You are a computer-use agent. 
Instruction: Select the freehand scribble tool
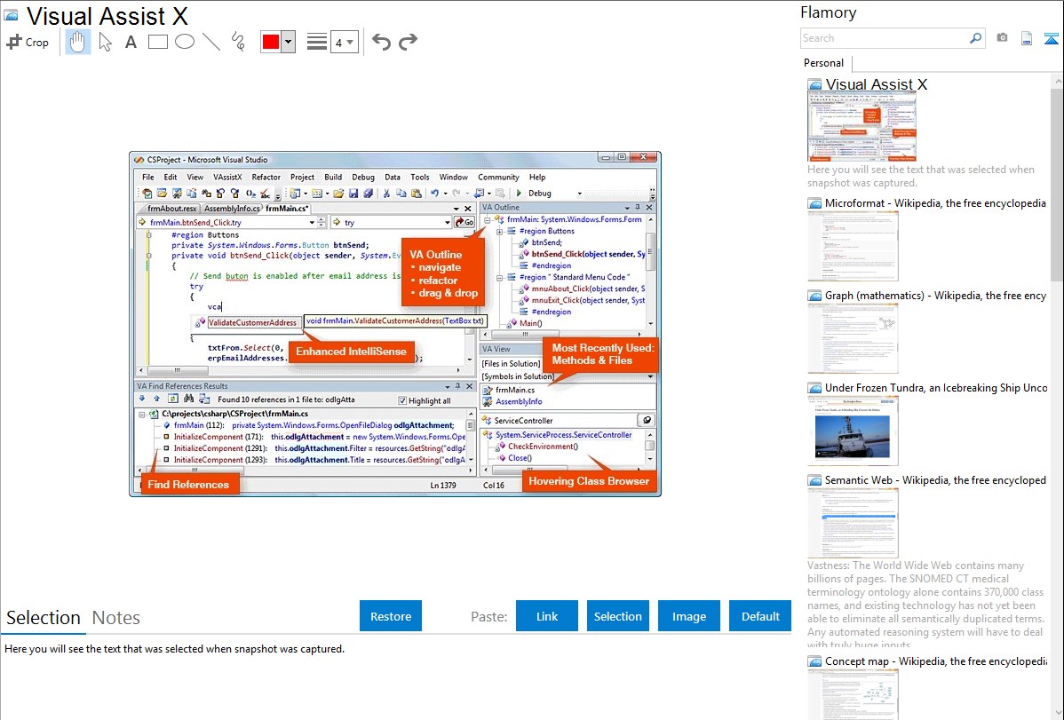click(x=238, y=42)
